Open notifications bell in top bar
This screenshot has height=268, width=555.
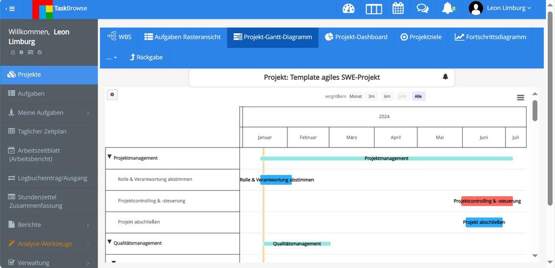[x=448, y=8]
